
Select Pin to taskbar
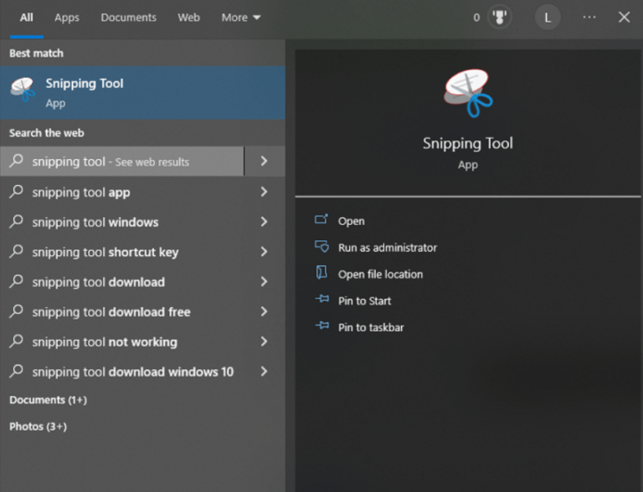(371, 328)
